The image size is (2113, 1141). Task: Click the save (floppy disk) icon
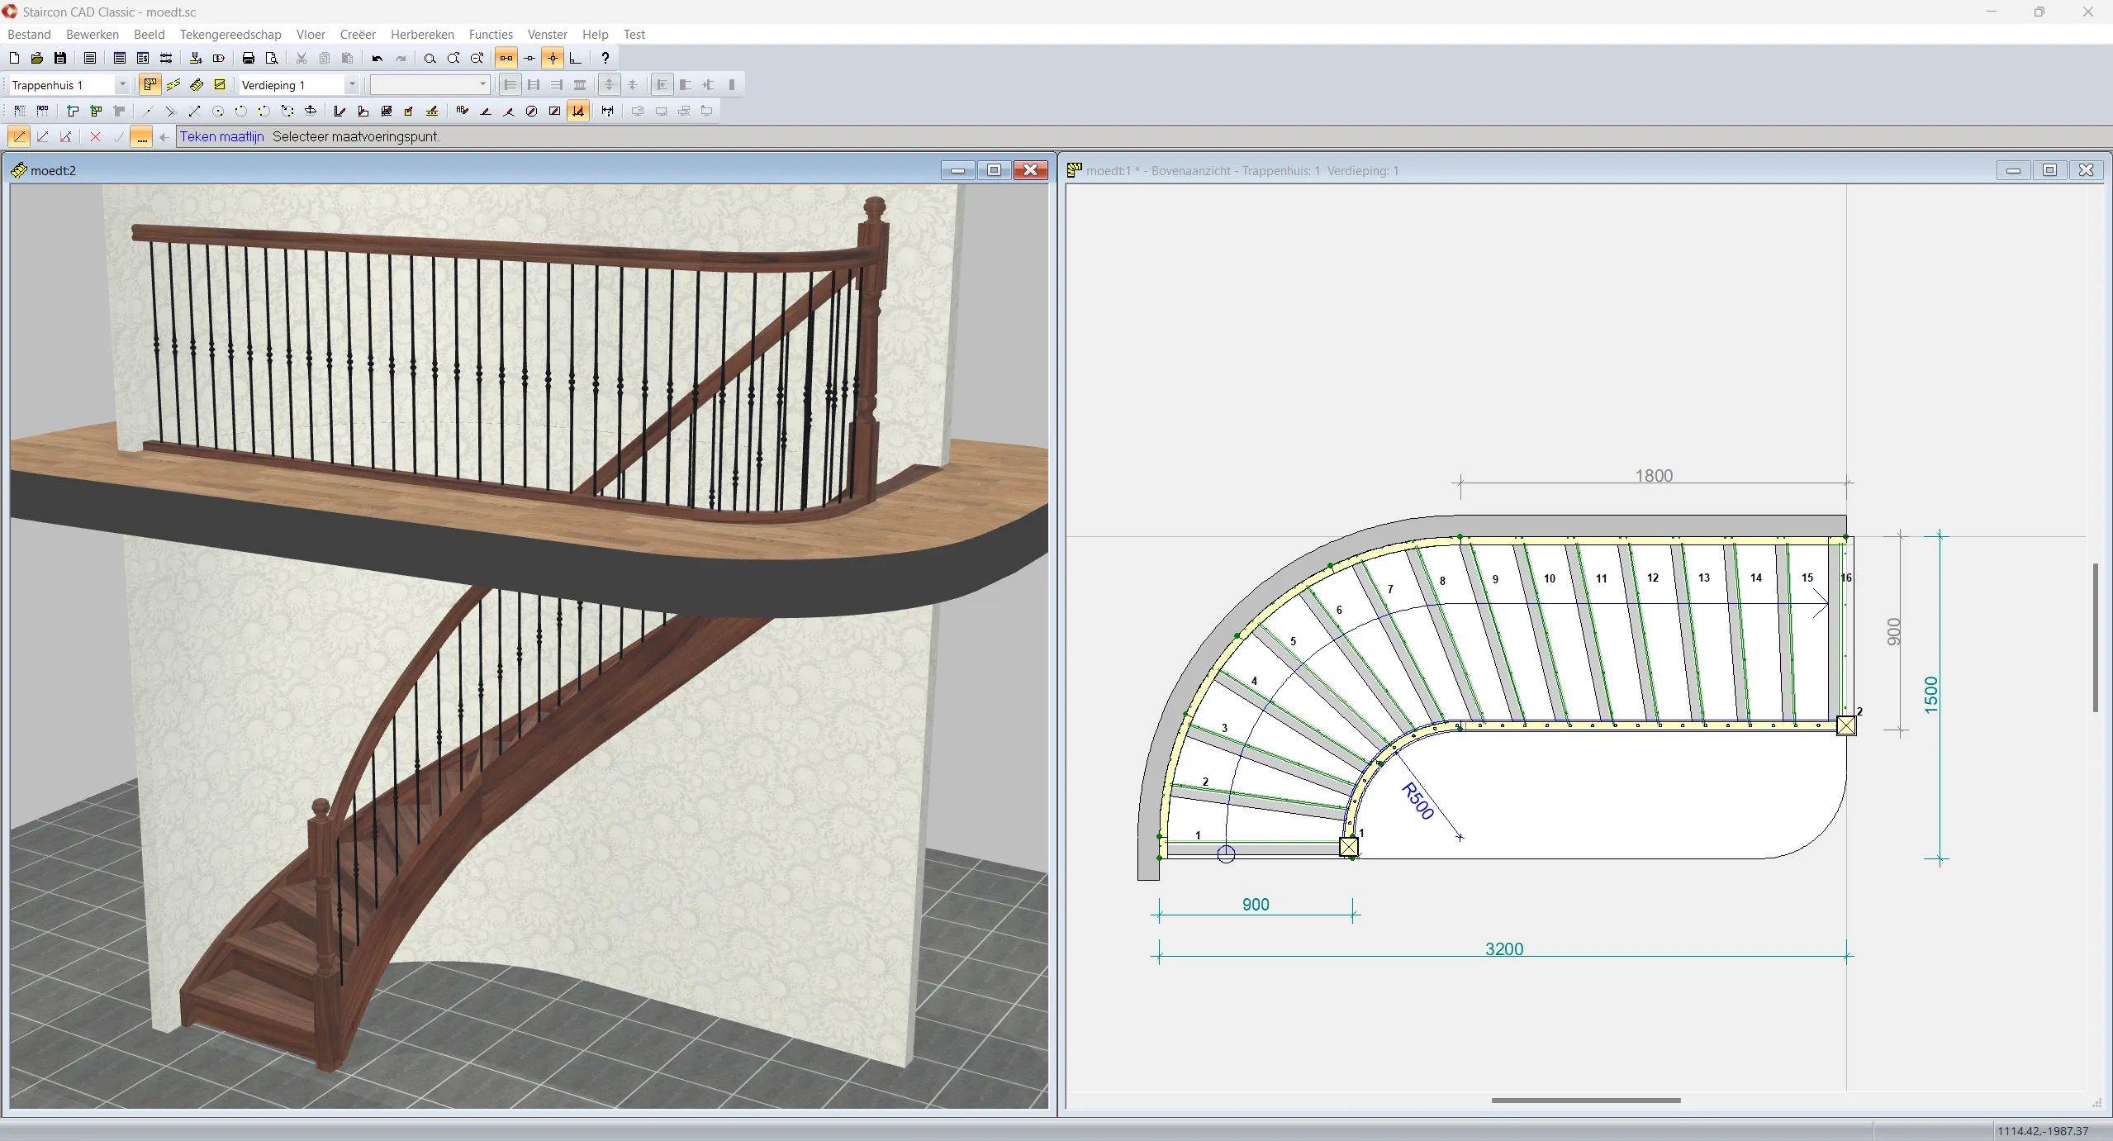pyautogui.click(x=60, y=58)
